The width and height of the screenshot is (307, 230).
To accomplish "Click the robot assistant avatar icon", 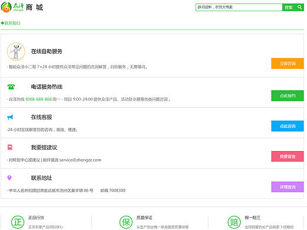I will coord(16,51).
